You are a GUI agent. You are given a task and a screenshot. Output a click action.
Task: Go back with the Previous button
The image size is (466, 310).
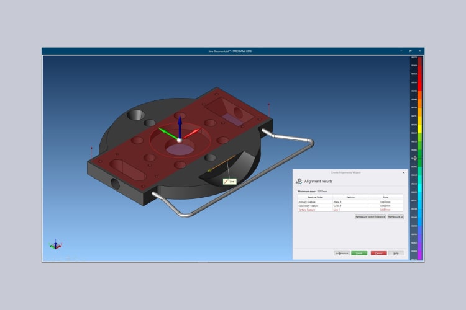click(x=342, y=253)
